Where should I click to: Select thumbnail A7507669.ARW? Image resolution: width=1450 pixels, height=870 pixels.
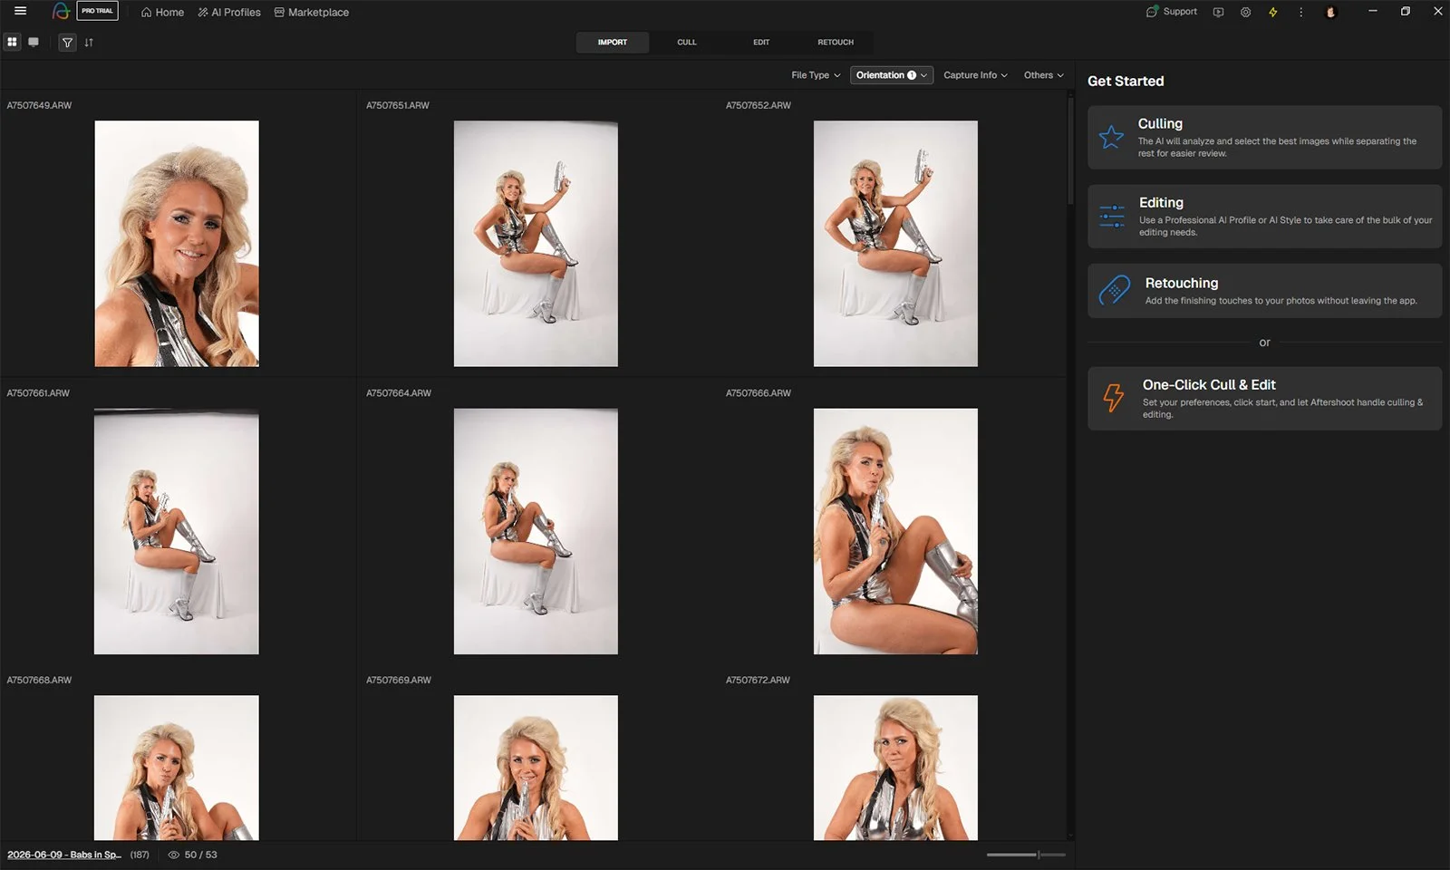536,768
